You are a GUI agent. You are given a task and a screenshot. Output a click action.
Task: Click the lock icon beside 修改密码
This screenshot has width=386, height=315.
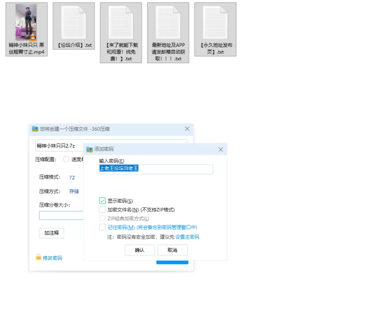click(x=39, y=257)
